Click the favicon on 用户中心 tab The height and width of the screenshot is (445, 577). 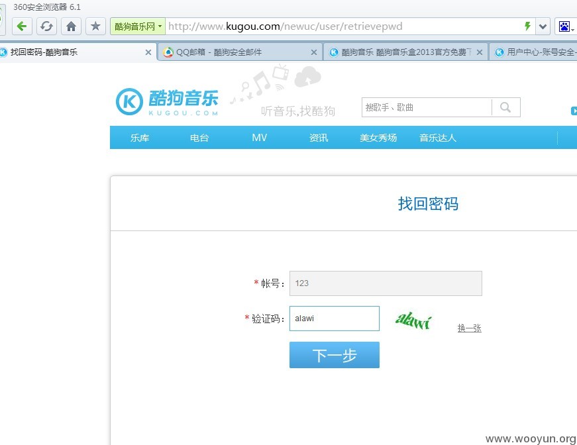click(x=499, y=52)
